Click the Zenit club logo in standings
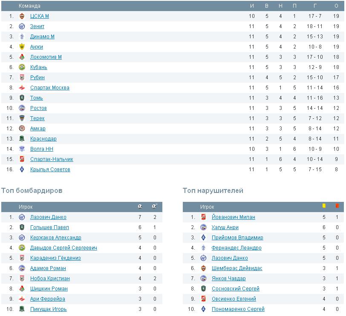The width and height of the screenshot is (346, 316). click(22, 26)
